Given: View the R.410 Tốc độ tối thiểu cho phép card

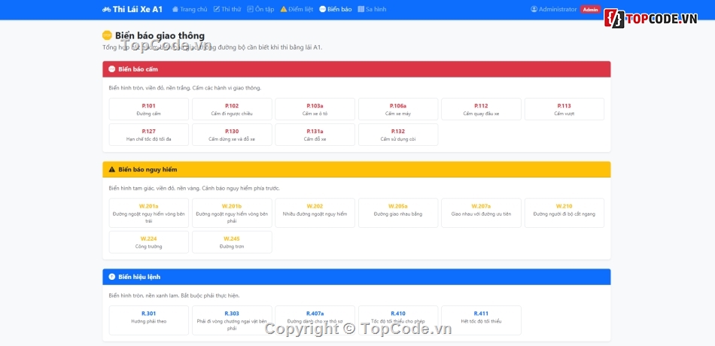Looking at the screenshot, I should click(x=398, y=320).
